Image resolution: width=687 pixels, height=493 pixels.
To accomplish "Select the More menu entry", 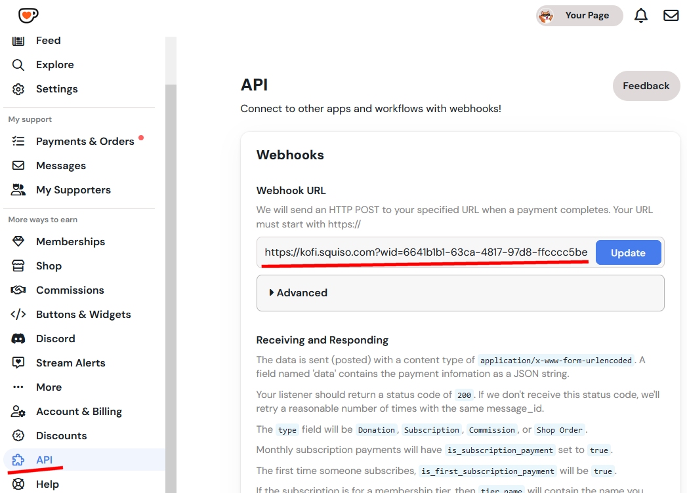I will pos(49,387).
